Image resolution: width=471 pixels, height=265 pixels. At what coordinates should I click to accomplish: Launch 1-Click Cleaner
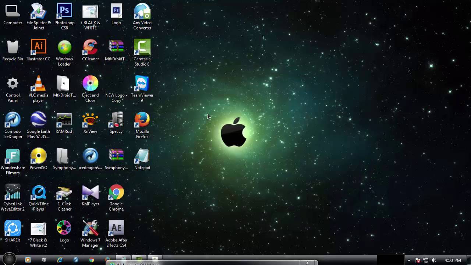point(64,198)
